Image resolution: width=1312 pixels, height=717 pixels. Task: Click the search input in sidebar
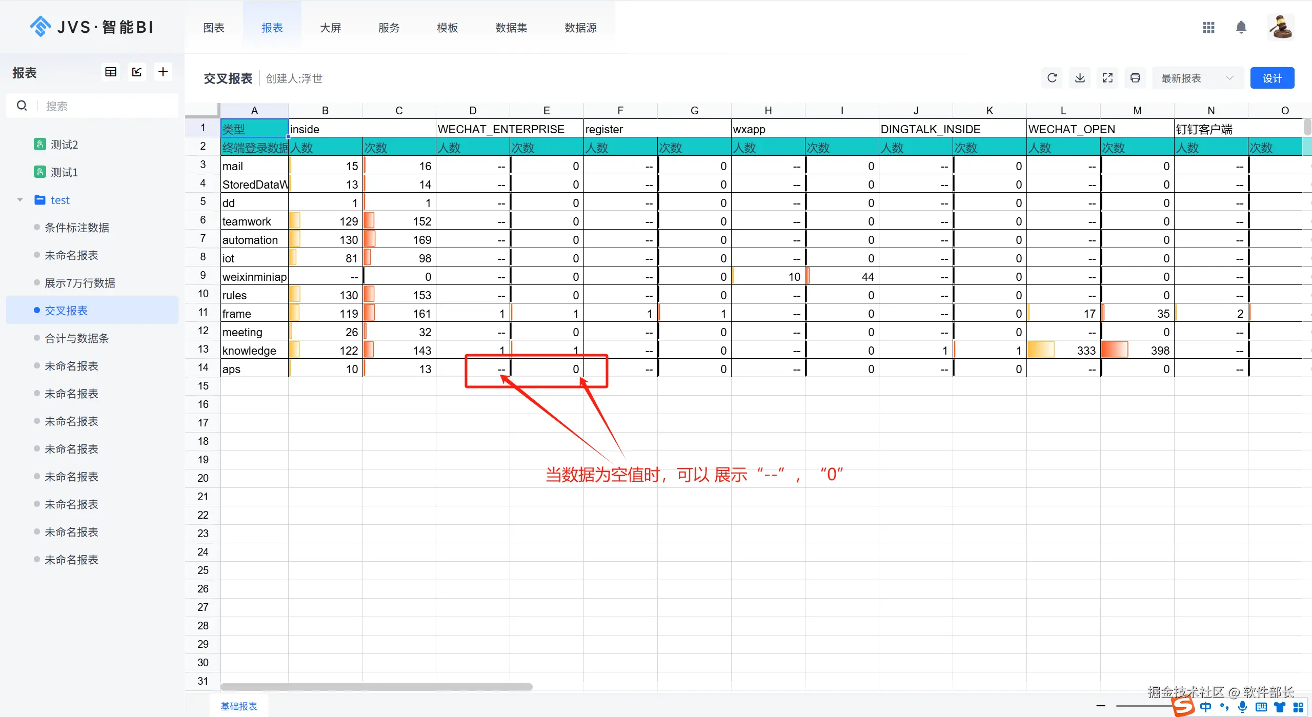(x=103, y=106)
